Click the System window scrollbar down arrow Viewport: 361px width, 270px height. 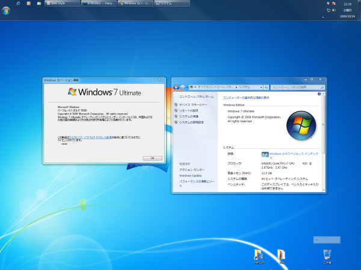coord(324,190)
